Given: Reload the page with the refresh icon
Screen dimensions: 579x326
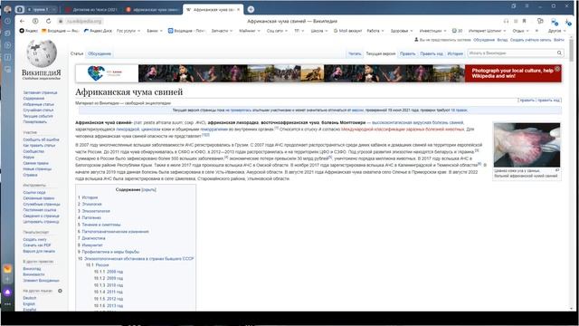Looking at the screenshot, I should pos(48,21).
